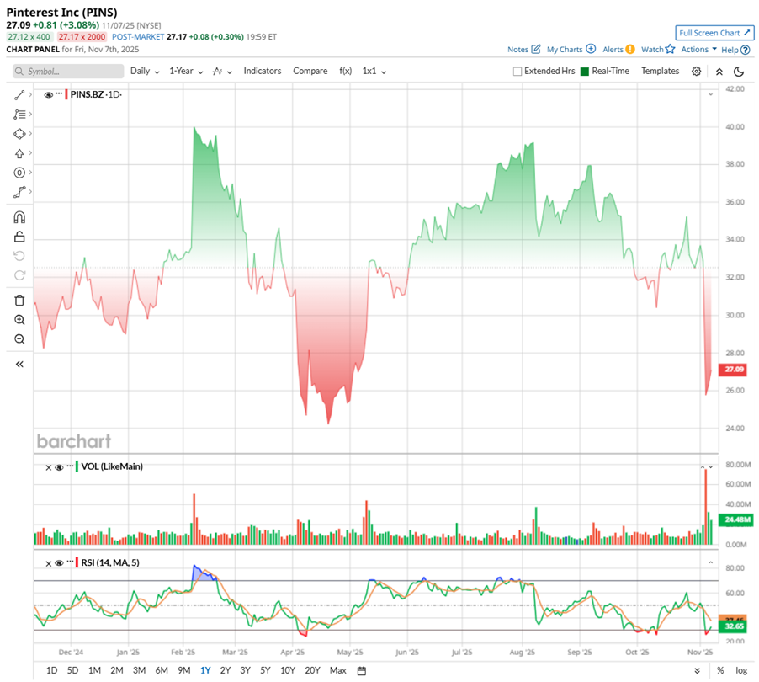Open Help question icon
The width and height of the screenshot is (759, 682).
[x=746, y=50]
